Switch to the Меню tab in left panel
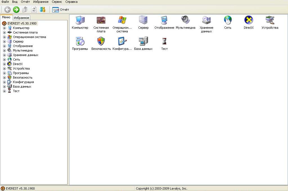The image size is (288, 191). point(6,17)
